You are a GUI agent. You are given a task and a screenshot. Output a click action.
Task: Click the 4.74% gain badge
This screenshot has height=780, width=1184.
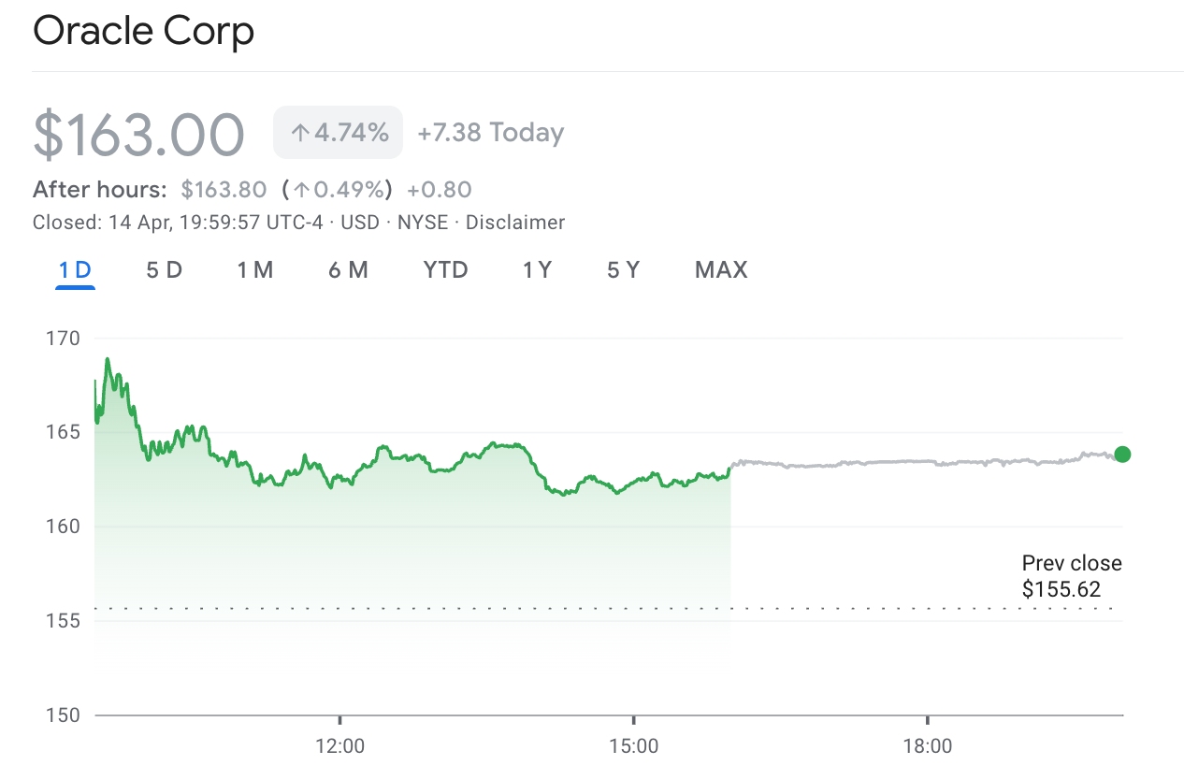point(338,133)
